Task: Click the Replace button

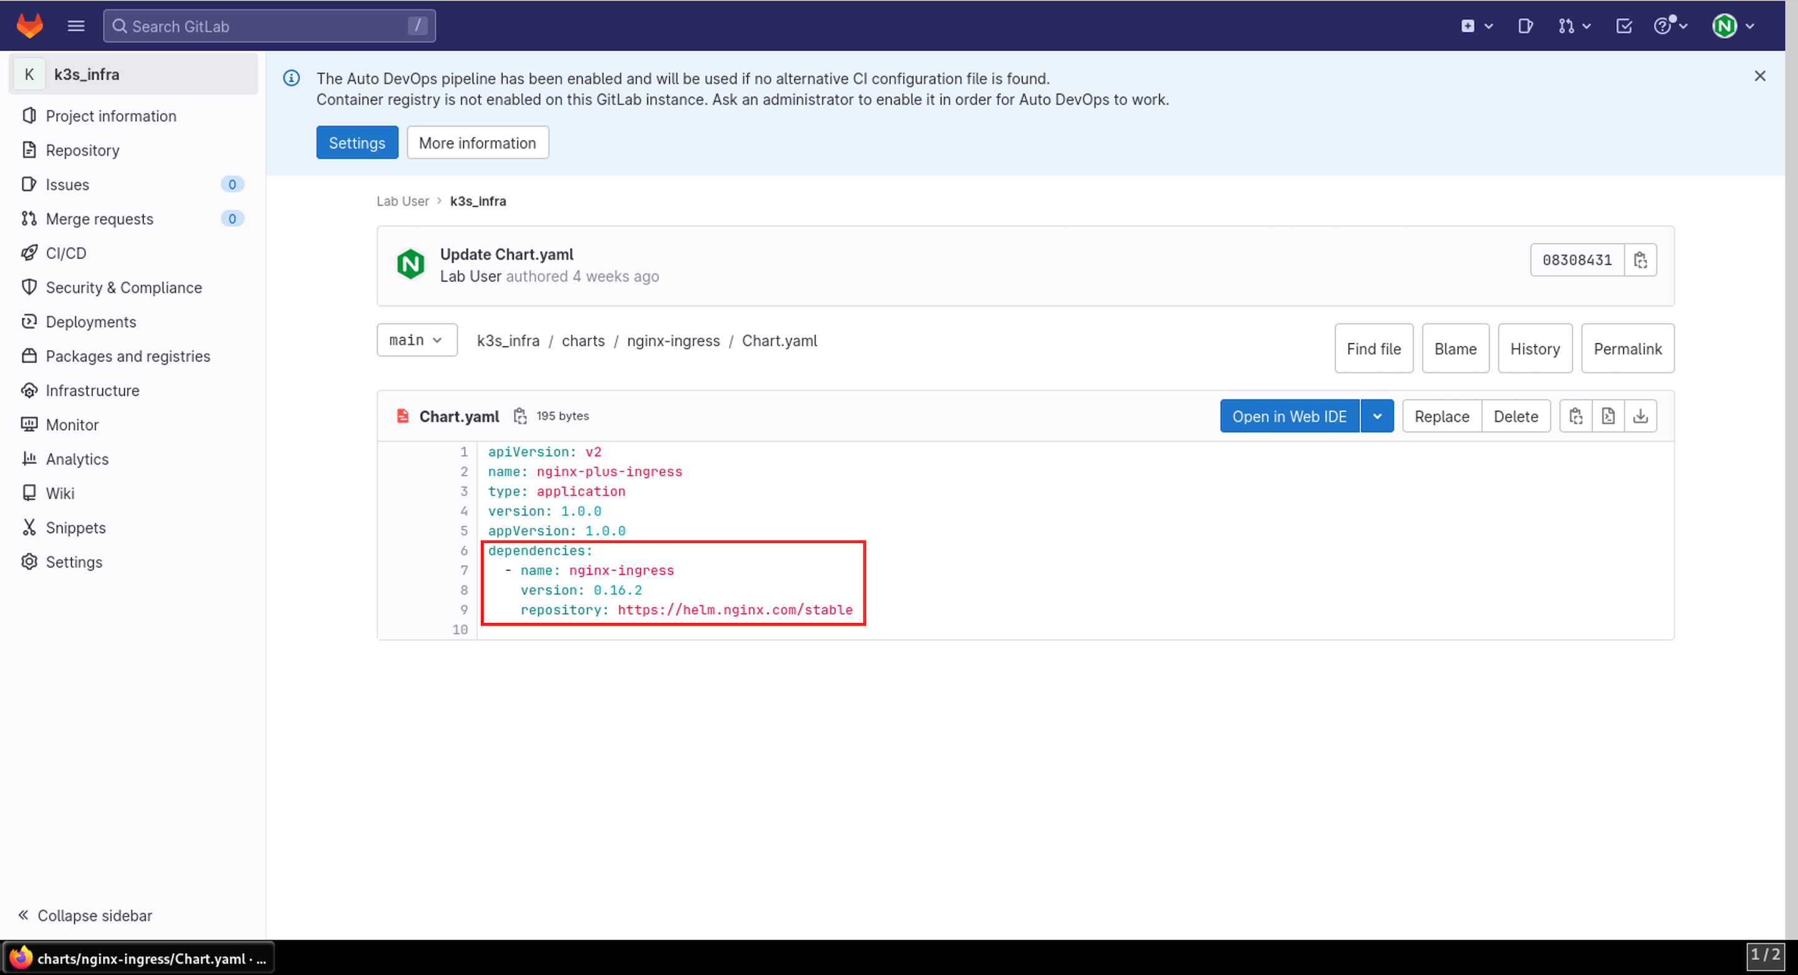Action: coord(1442,416)
